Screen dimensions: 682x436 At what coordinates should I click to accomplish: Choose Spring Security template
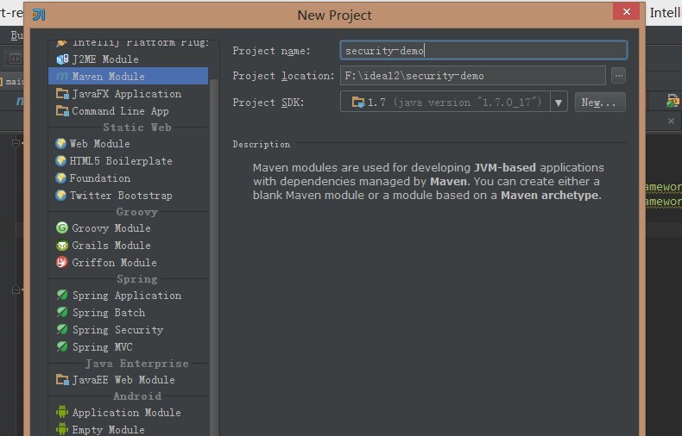click(x=129, y=330)
